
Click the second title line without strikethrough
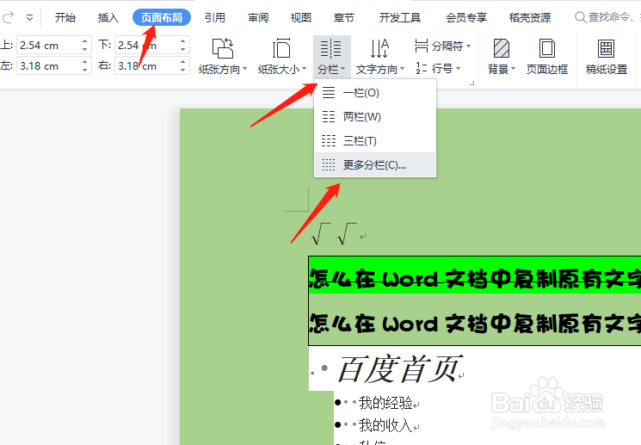475,324
